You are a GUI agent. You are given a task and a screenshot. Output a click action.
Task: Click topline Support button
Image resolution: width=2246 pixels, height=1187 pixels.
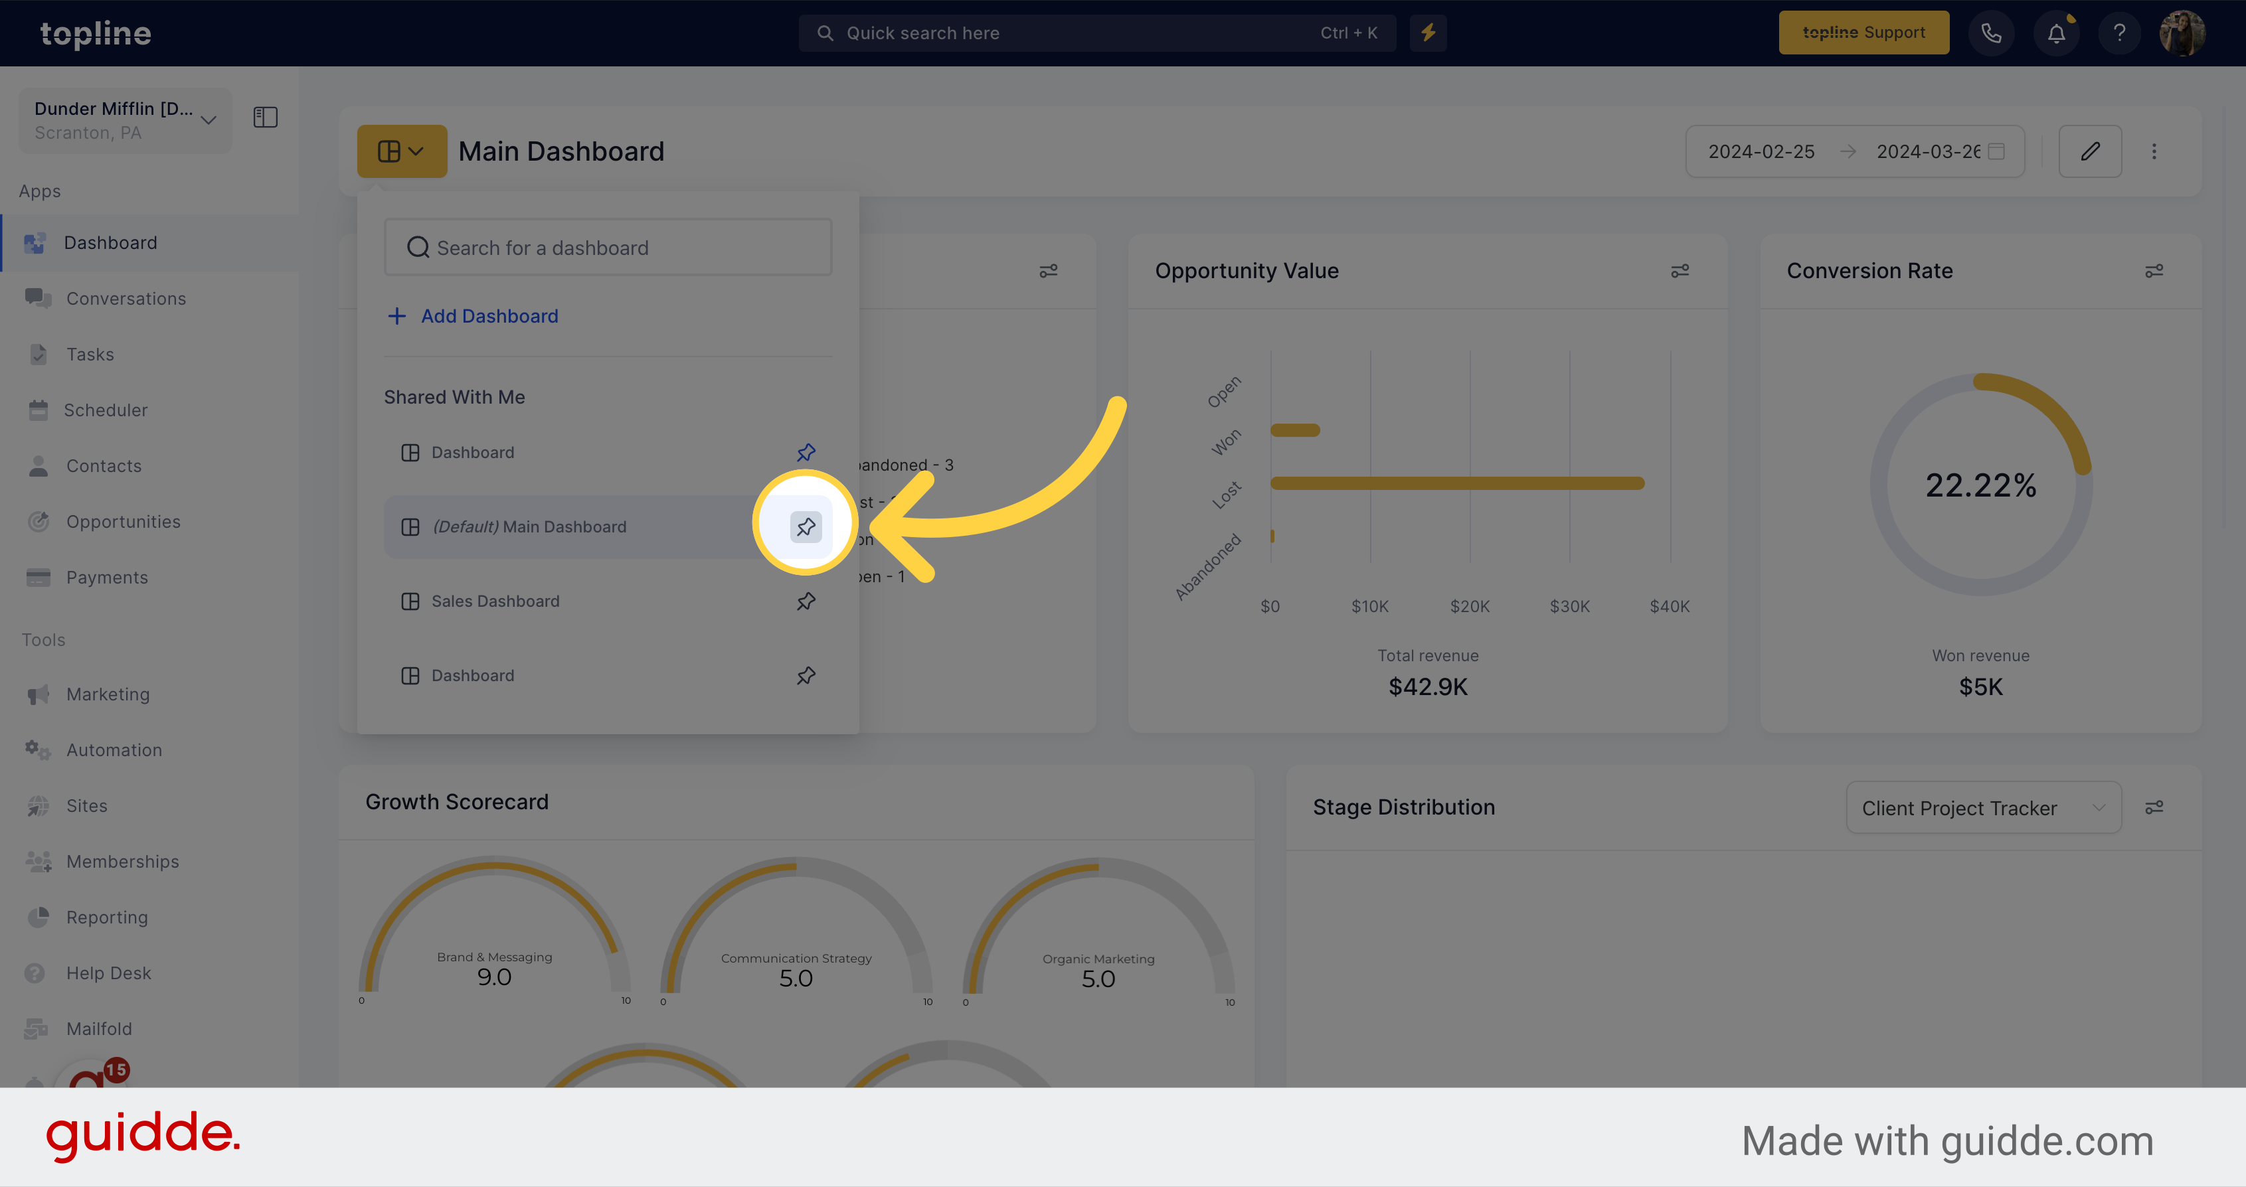tap(1863, 33)
